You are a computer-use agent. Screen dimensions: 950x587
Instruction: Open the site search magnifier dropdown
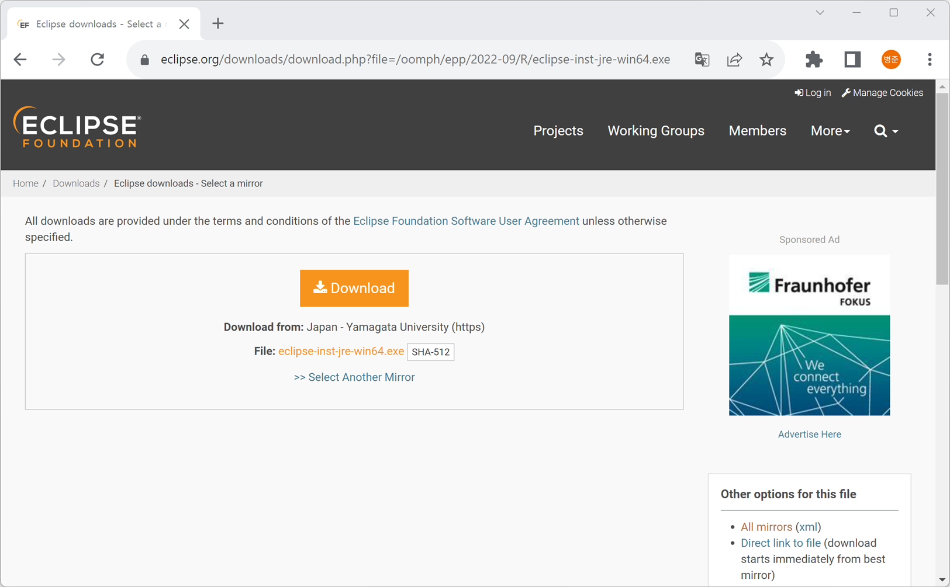click(x=886, y=131)
